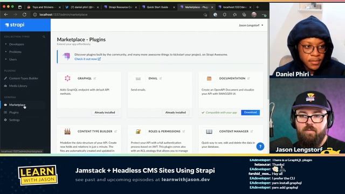Click the blue help question mark button
Image resolution: width=345 pixels, height=194 pixels.
pos(260,146)
